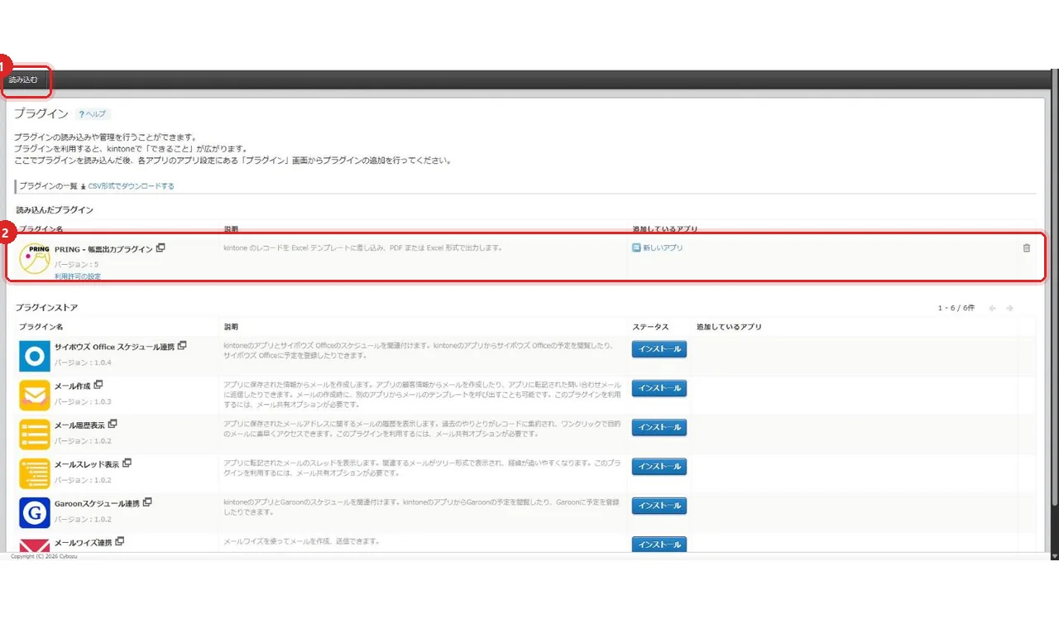
Task: Click the 読み込む button in top bar
Action: point(23,80)
